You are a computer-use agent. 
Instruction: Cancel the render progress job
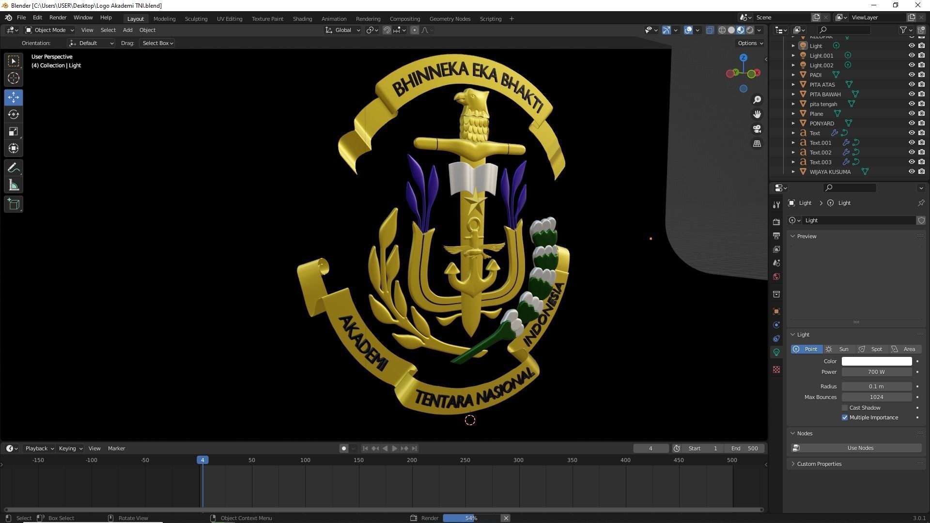pos(506,518)
